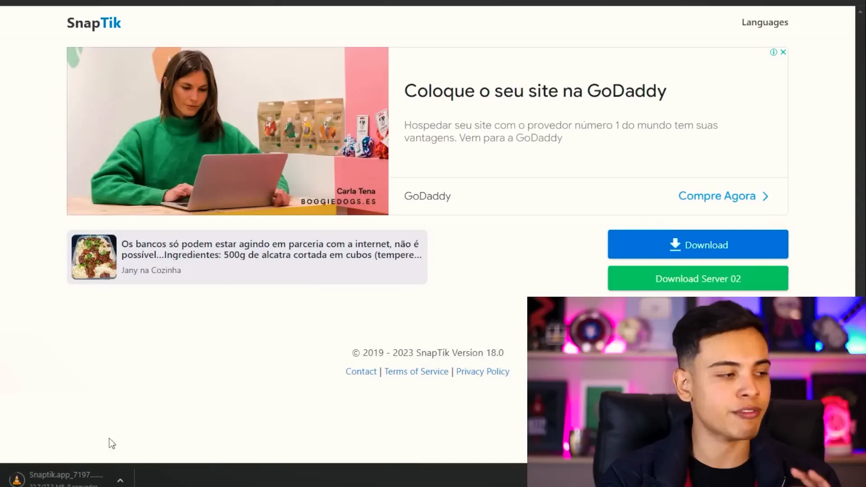Open the Privacy Policy link

tap(483, 372)
